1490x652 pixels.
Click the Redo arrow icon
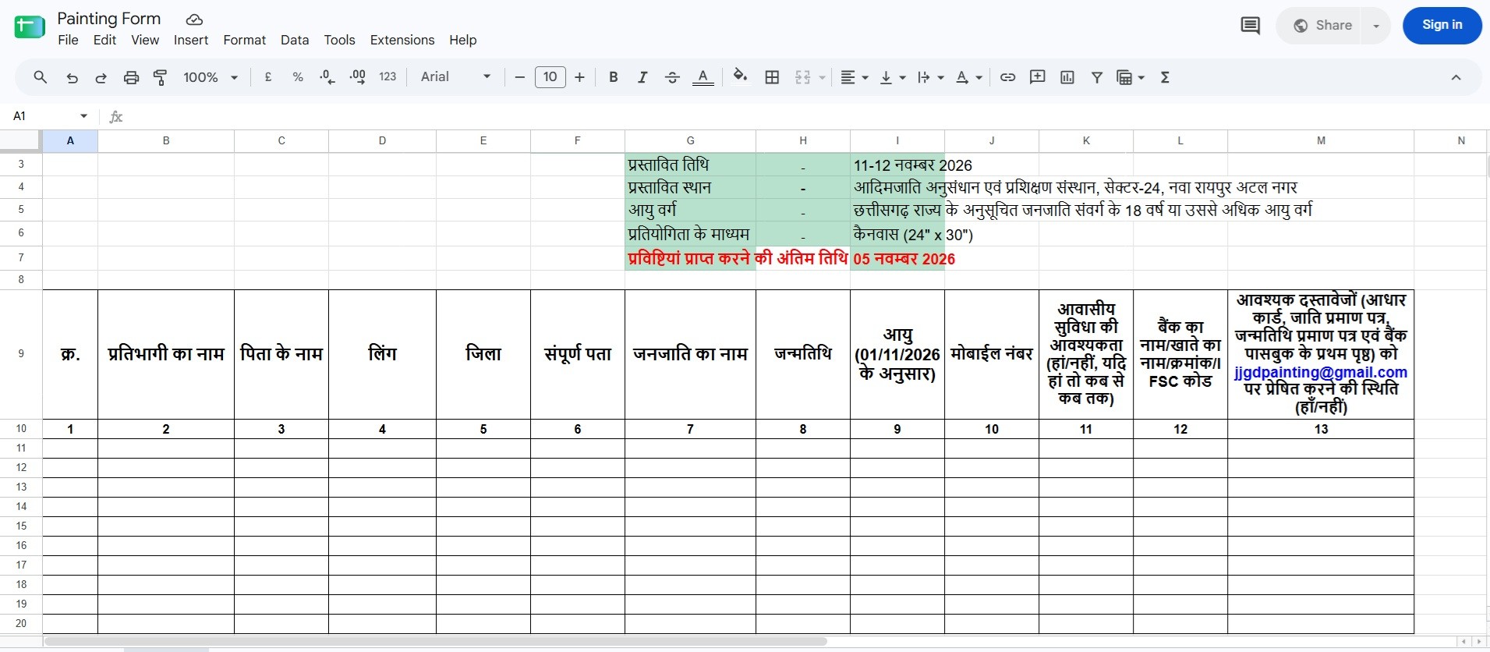point(101,77)
